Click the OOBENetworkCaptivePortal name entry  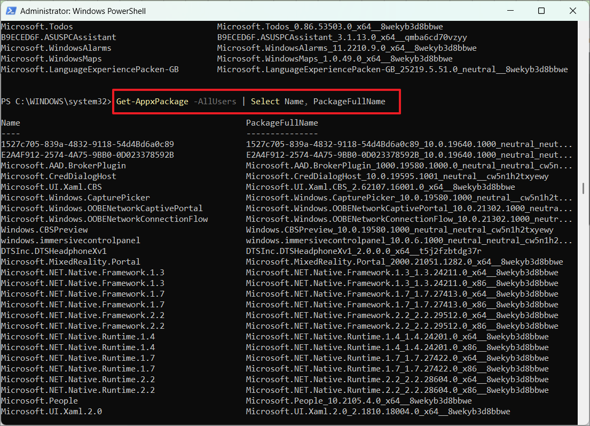[102, 208]
